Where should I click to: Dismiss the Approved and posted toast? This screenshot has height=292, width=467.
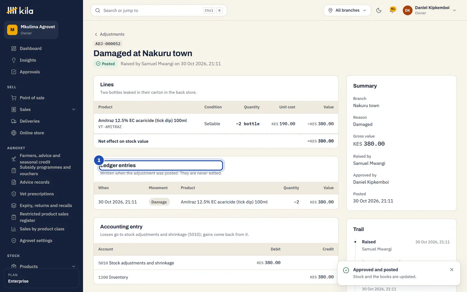(x=451, y=270)
